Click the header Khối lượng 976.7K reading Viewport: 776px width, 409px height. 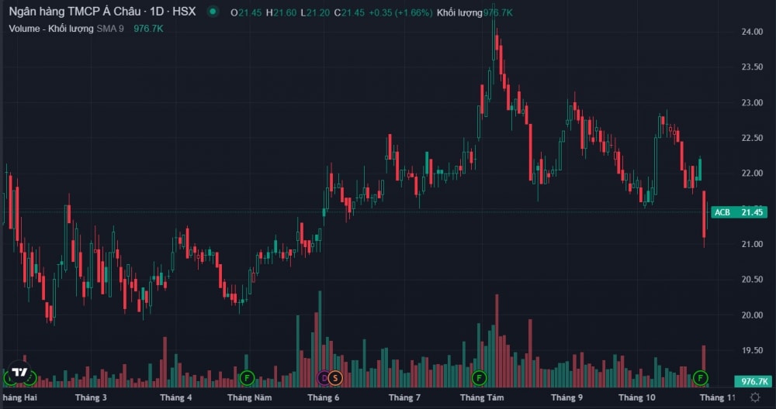[x=475, y=13]
